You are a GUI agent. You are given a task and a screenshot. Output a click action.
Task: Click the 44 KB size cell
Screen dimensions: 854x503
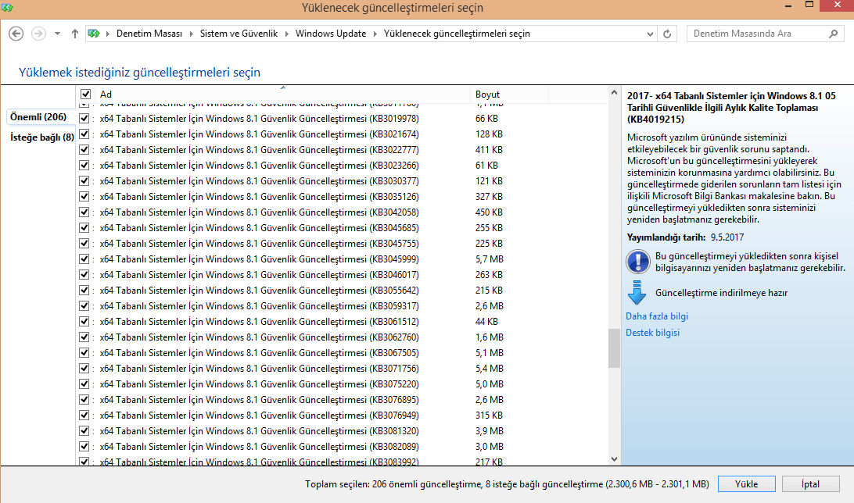pos(486,321)
